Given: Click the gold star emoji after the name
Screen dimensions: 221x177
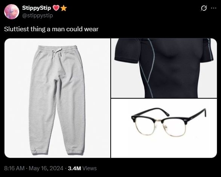Looking at the screenshot, I should click(x=64, y=8).
